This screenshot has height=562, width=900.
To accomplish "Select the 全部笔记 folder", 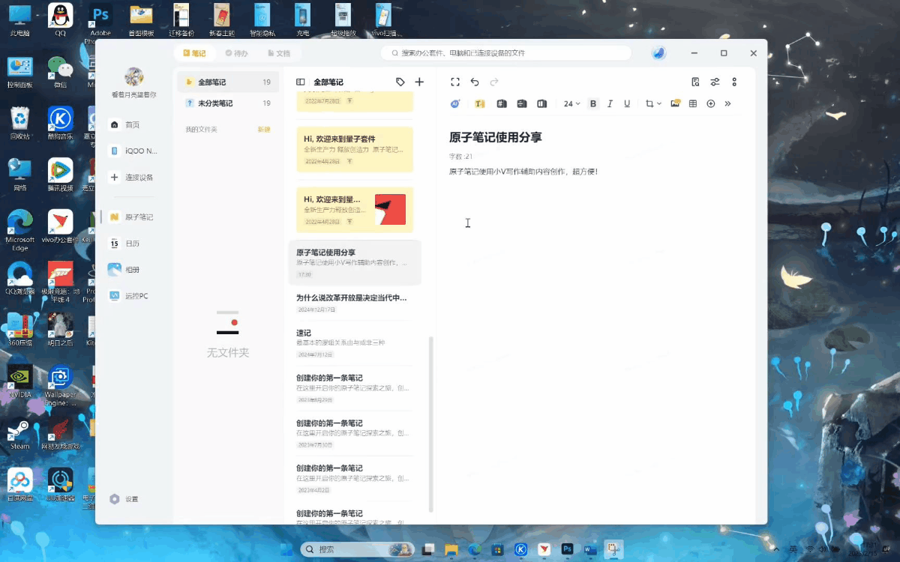I will (228, 82).
